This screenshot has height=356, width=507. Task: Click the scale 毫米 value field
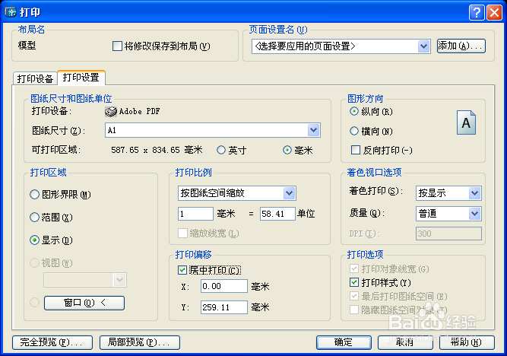[x=195, y=214]
